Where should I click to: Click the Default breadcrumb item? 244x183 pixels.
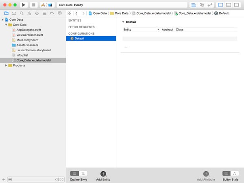click(x=222, y=13)
